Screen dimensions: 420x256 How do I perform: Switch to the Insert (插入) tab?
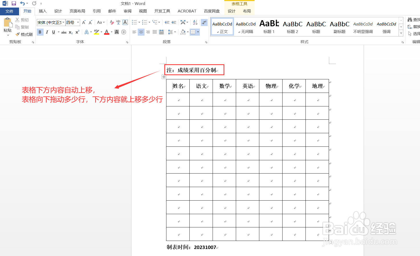tap(43, 11)
